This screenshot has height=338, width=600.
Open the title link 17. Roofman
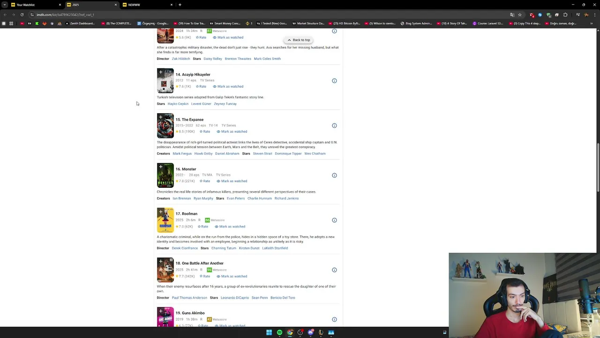pyautogui.click(x=187, y=214)
